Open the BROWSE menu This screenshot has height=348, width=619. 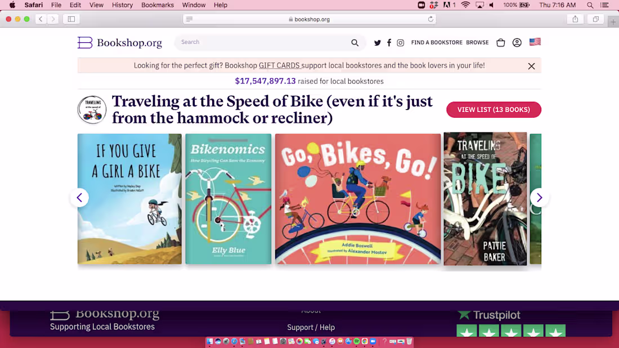(477, 43)
